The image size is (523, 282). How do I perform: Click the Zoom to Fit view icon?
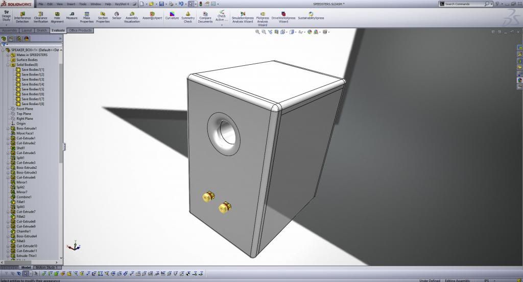click(x=257, y=32)
